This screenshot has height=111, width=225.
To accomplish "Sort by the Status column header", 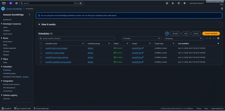I will point(116,44).
